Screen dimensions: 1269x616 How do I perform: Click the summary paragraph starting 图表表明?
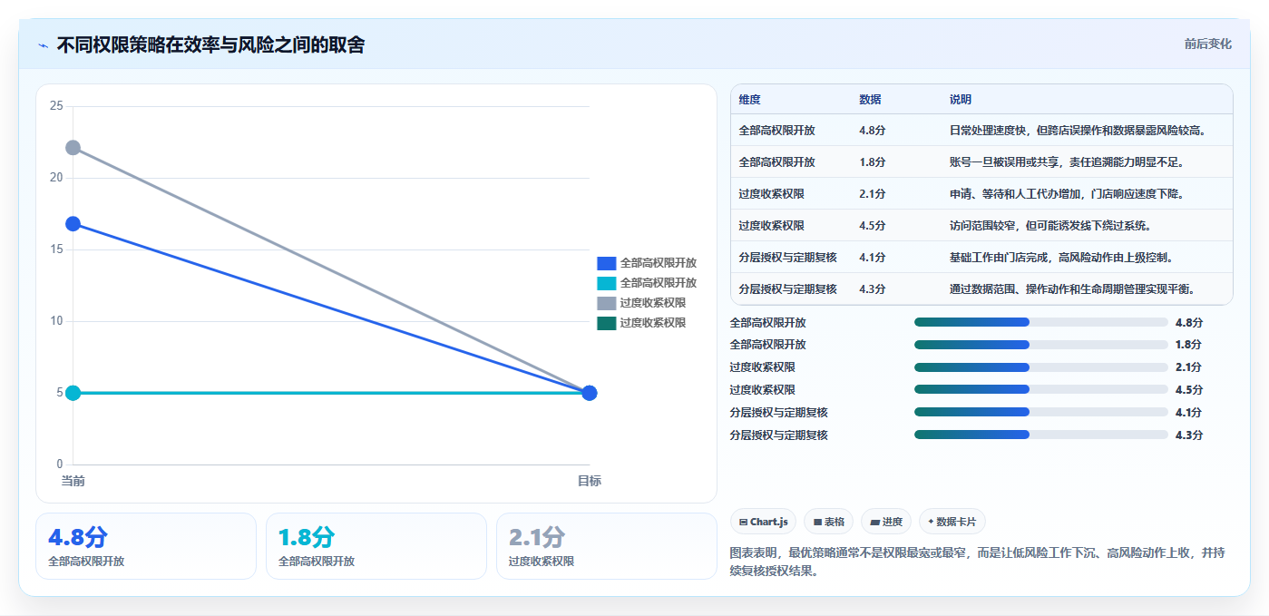coord(978,562)
